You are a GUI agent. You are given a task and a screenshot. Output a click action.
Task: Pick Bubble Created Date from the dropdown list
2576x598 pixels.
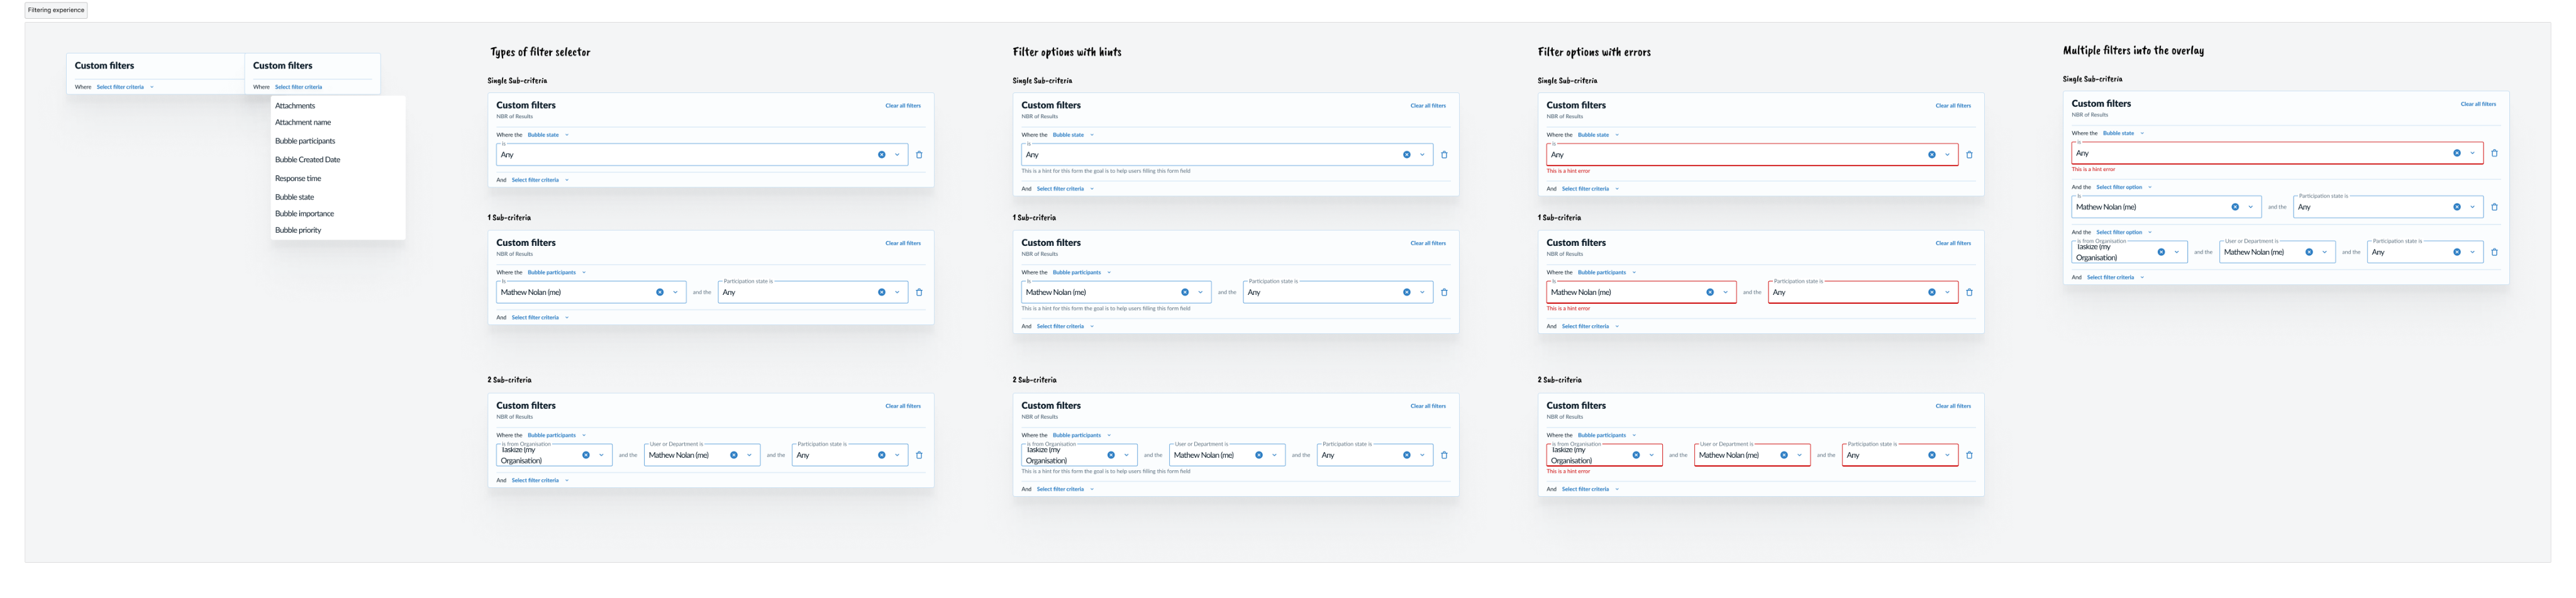coord(307,160)
